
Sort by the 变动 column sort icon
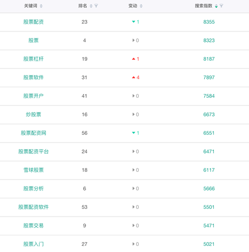point(141,6)
